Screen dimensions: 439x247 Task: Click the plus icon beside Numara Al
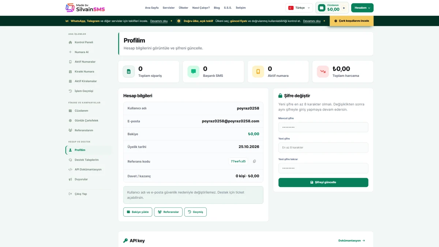point(70,52)
